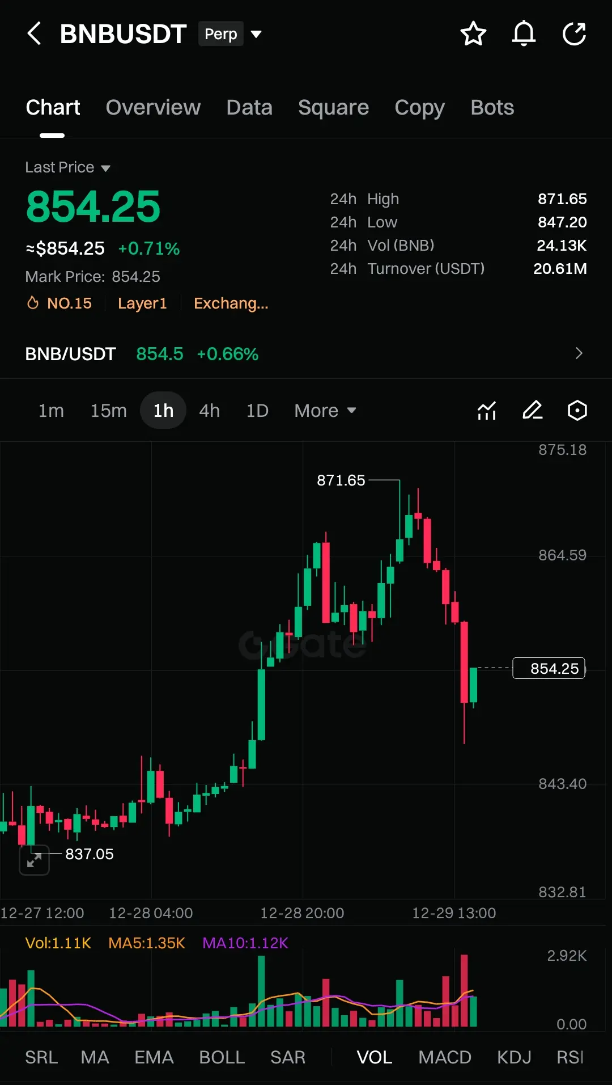Open the Bots tab
This screenshot has height=1085, width=612.
492,108
